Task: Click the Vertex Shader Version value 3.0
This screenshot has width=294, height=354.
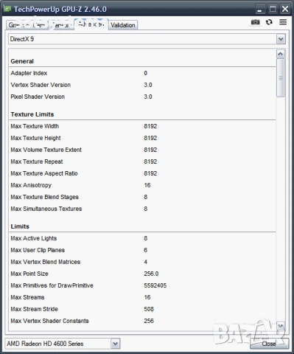Action: [148, 85]
